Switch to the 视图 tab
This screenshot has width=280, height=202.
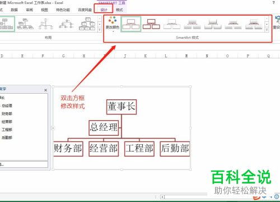[44, 10]
